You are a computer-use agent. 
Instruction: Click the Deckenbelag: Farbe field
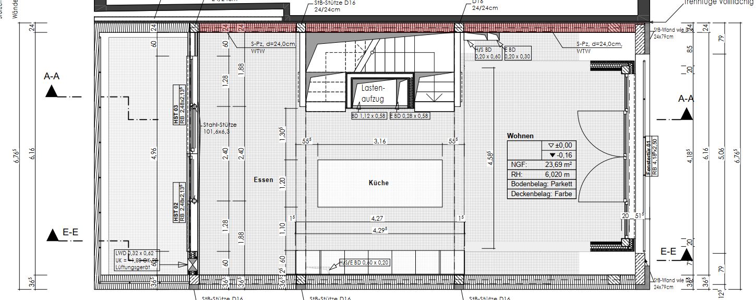pos(541,194)
